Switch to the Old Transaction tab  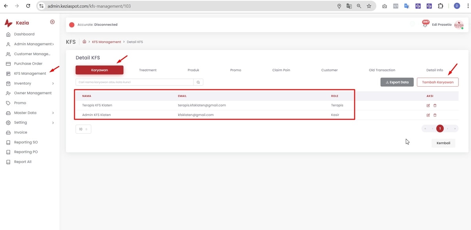click(x=382, y=70)
